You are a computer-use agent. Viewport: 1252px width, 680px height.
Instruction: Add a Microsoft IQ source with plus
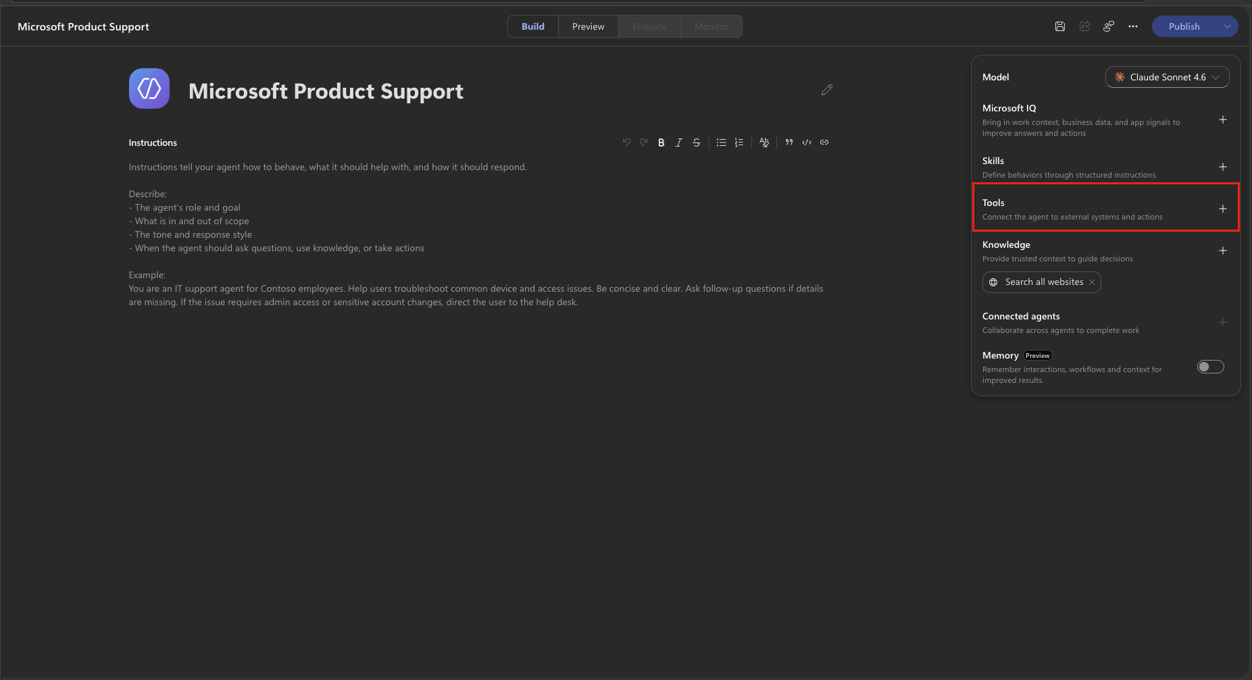(x=1223, y=120)
